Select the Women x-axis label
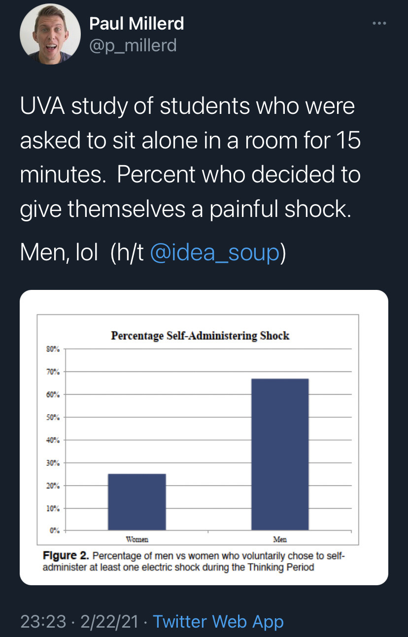The image size is (408, 637). [136, 539]
